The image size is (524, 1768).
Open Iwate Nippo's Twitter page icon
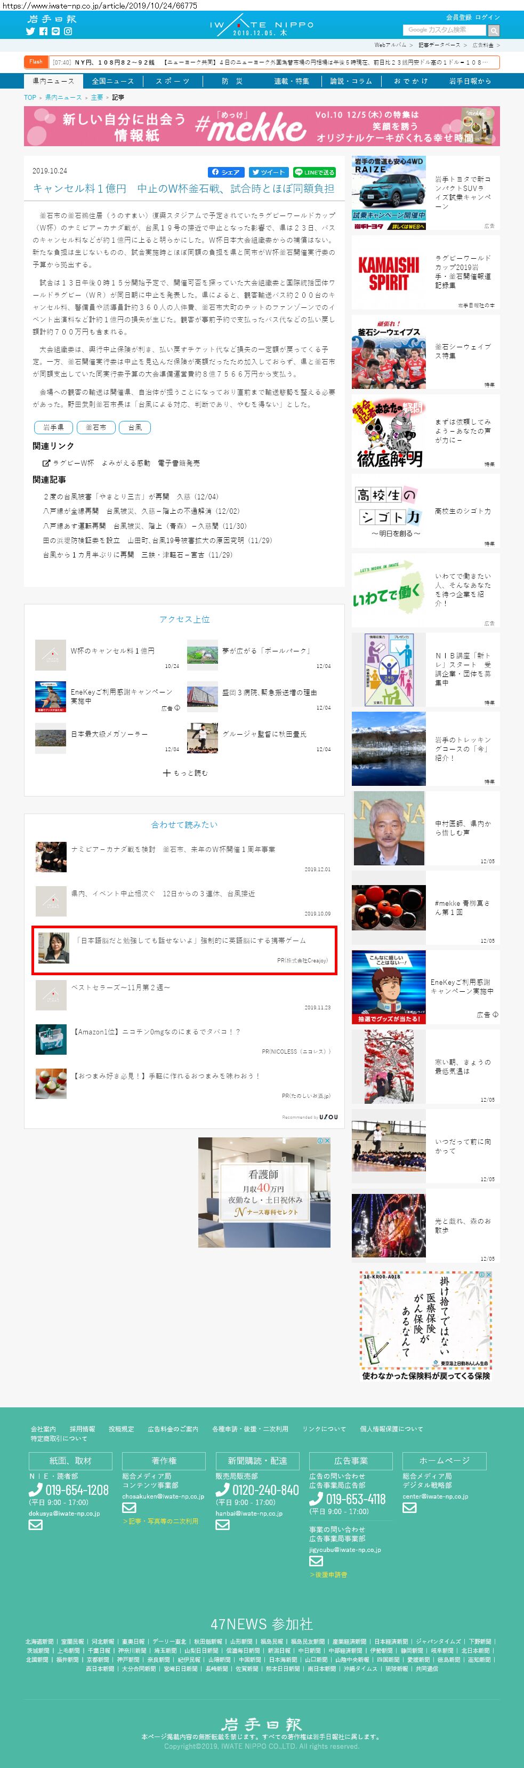point(30,31)
